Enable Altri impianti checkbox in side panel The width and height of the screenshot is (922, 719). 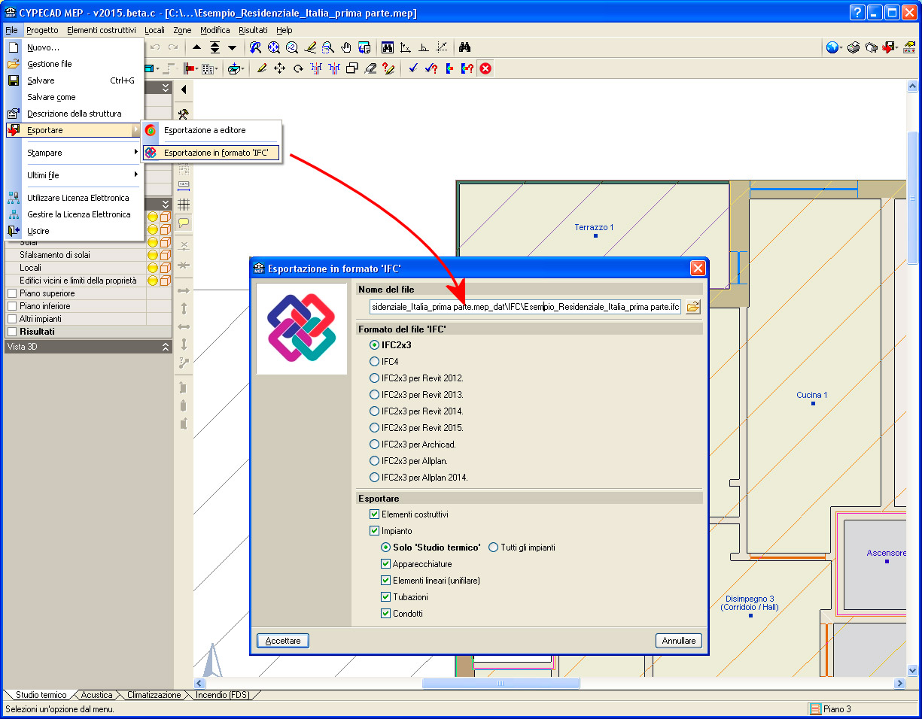coord(12,319)
